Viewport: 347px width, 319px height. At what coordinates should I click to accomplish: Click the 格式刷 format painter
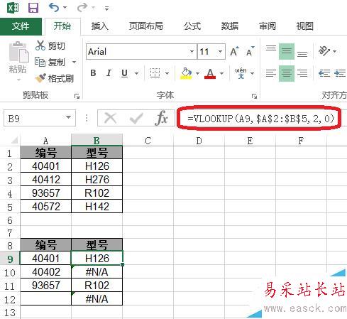[55, 78]
